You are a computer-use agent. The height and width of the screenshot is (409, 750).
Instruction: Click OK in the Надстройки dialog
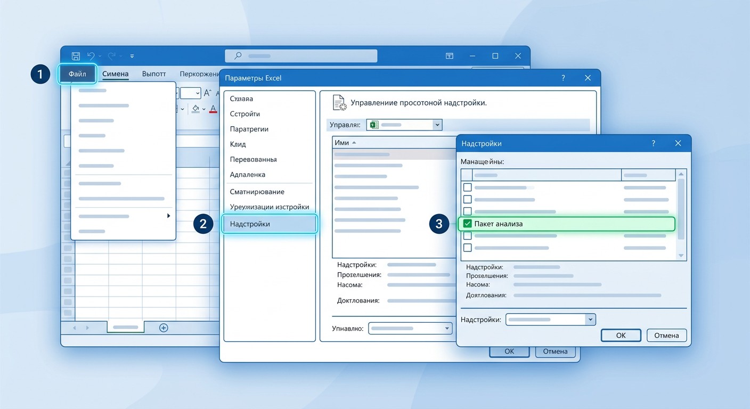(x=621, y=336)
